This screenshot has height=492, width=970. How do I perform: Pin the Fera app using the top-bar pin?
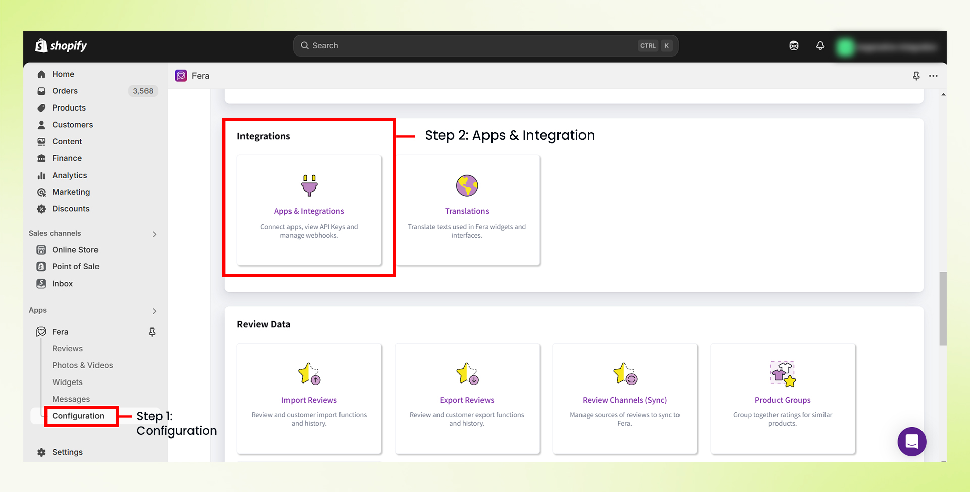pyautogui.click(x=916, y=76)
